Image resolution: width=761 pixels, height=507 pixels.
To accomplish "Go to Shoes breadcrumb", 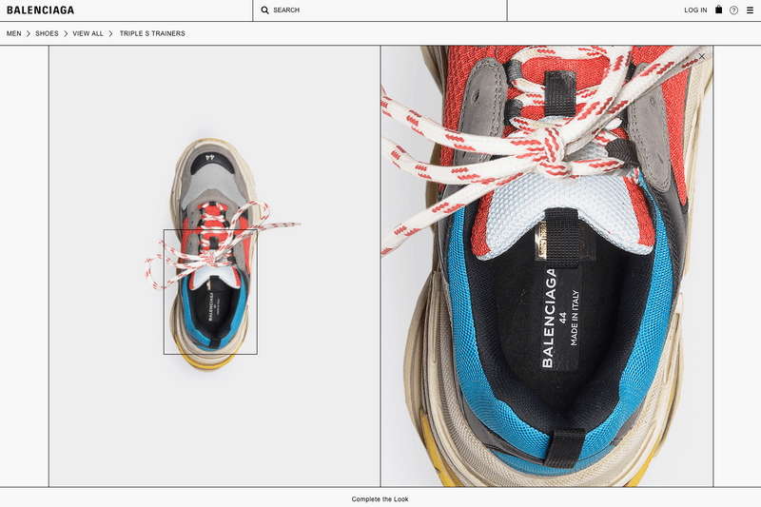I will point(47,33).
